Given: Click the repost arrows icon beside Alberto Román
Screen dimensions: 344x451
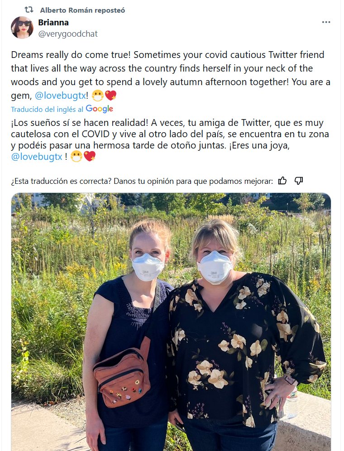Looking at the screenshot, I should 29,10.
